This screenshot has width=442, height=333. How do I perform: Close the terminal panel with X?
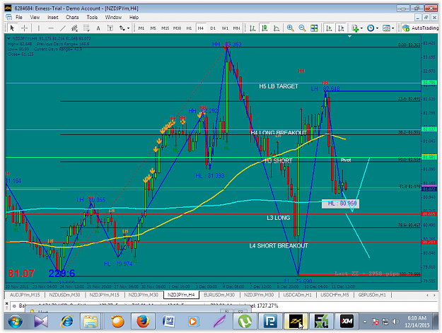point(7,303)
